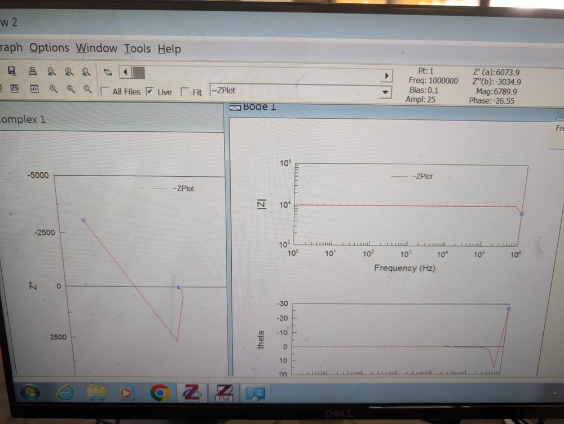Click the right point-stepping arrow
The height and width of the screenshot is (424, 564).
click(x=387, y=75)
